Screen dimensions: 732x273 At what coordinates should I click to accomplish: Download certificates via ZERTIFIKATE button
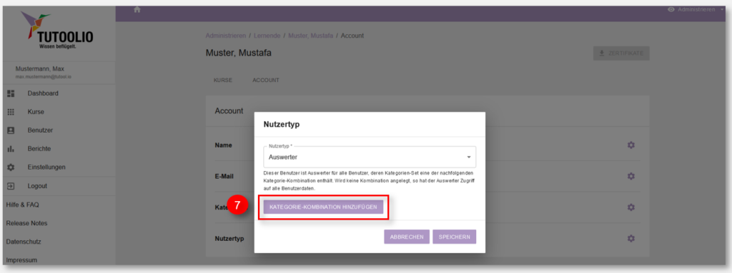(621, 53)
